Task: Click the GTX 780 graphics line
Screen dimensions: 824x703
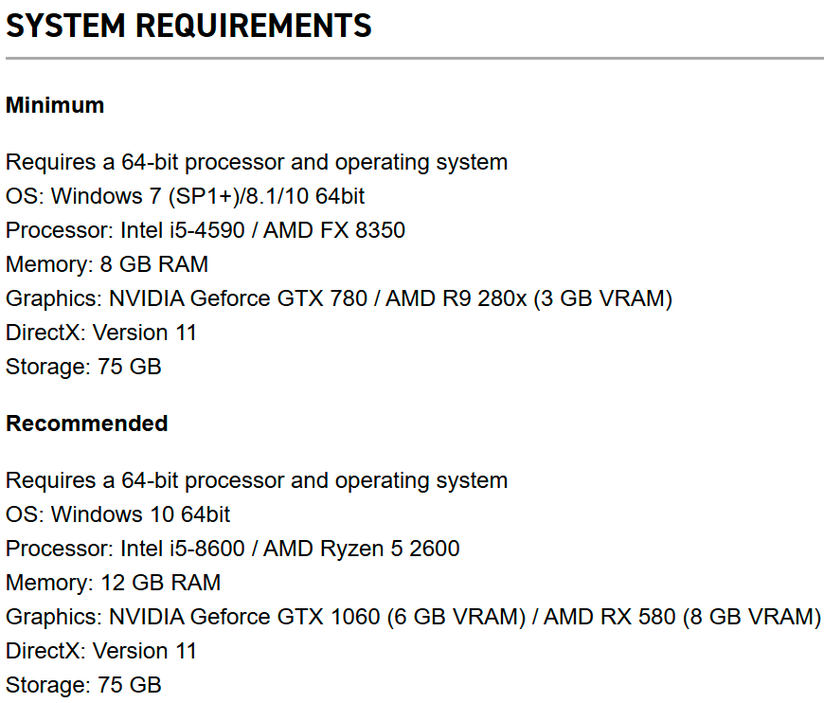Action: [339, 298]
